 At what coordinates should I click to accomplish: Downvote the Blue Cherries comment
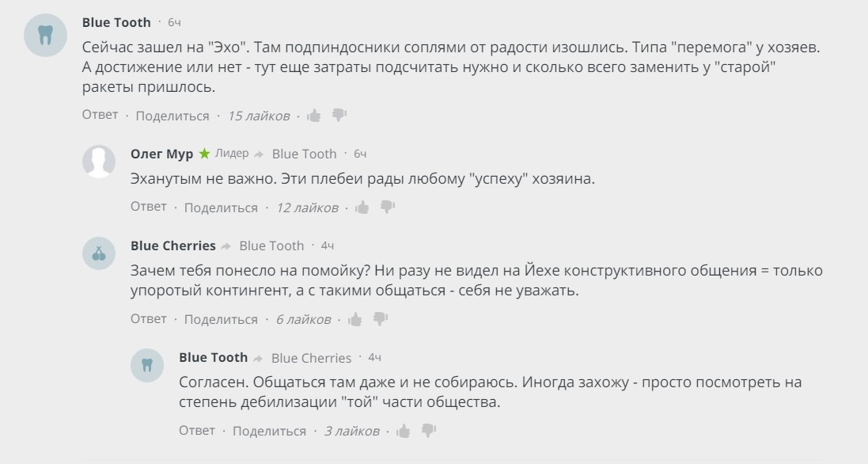380,318
